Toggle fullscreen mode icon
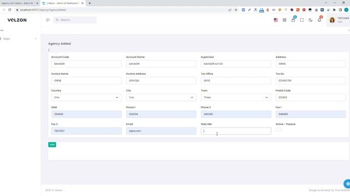The image size is (350, 196). click(302, 20)
